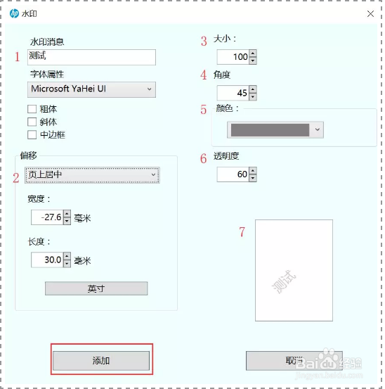Switch units with the 英寸 button

[96, 288]
